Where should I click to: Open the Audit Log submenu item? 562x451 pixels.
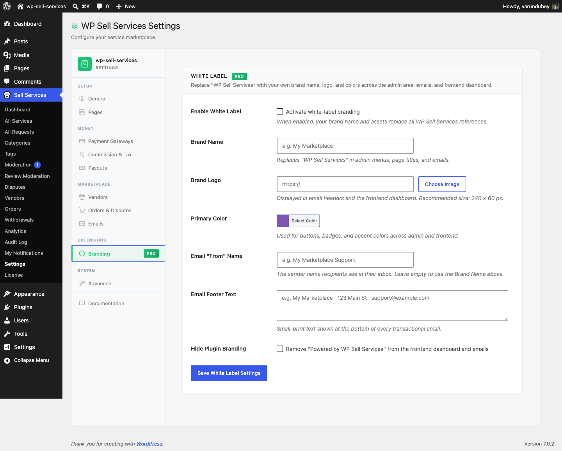[16, 242]
